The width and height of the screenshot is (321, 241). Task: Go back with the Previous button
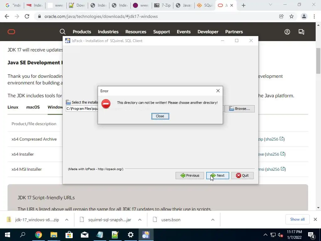pos(190,175)
